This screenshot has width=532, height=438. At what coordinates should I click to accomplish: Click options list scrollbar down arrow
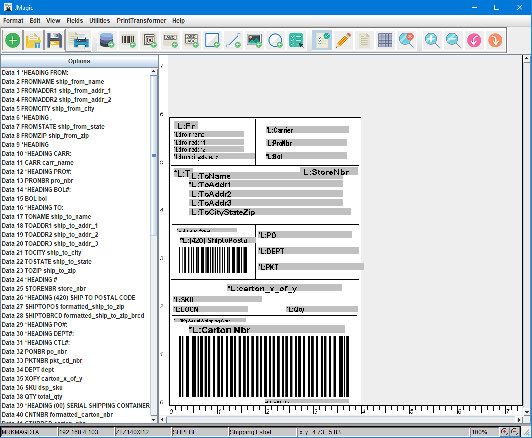(154, 419)
